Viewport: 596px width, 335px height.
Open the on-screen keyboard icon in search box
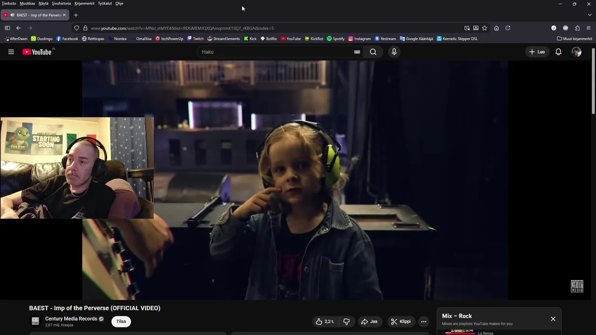click(357, 52)
